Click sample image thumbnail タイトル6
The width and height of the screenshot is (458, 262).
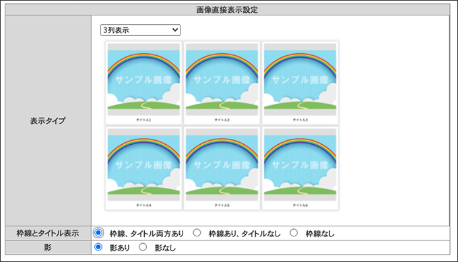tap(300, 165)
